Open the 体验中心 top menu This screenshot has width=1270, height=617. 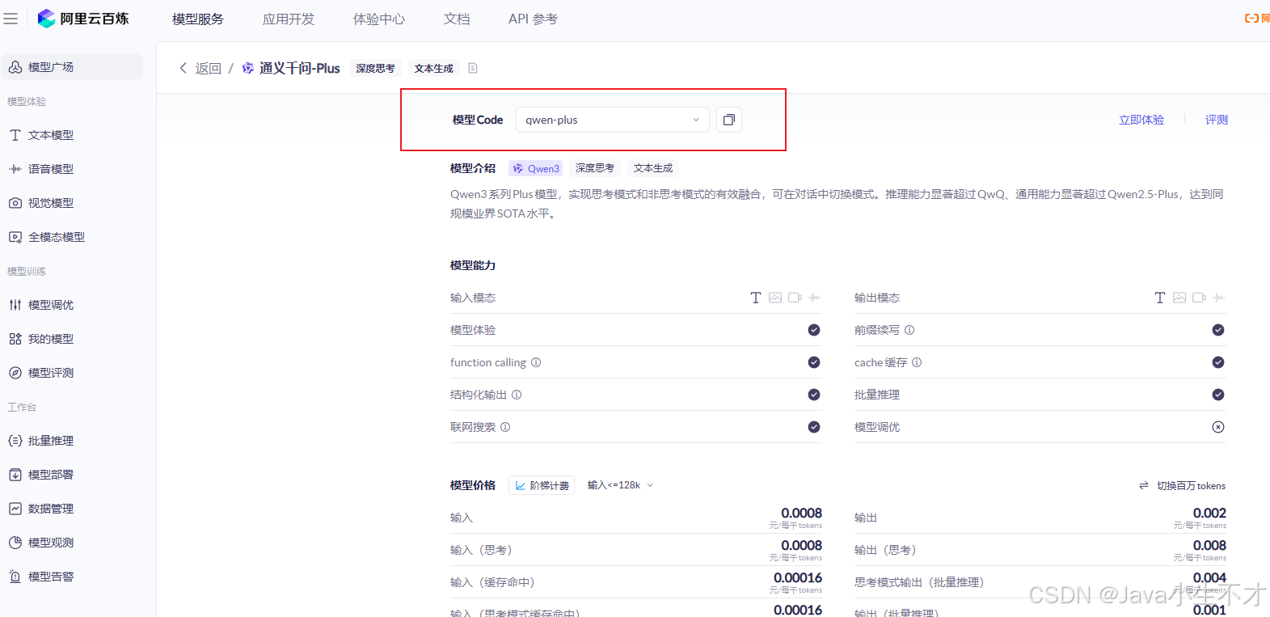click(379, 19)
